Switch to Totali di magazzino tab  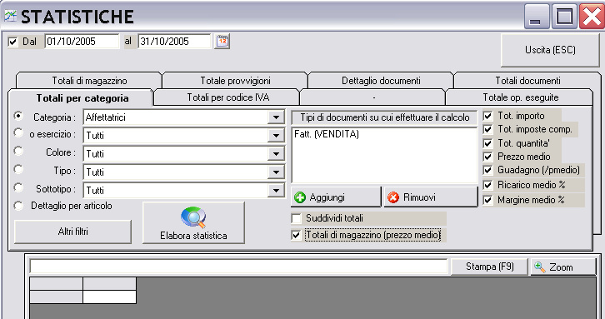coord(89,81)
